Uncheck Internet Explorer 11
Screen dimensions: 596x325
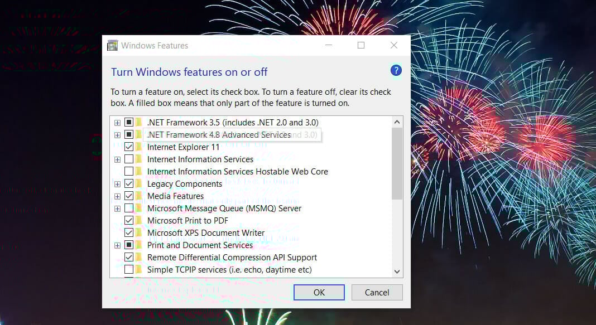point(129,147)
